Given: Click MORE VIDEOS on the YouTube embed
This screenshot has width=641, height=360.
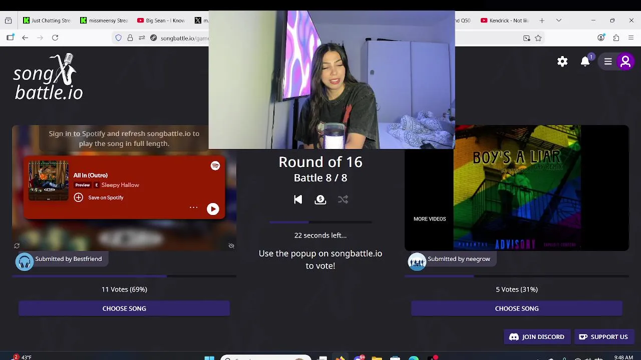Looking at the screenshot, I should (430, 219).
